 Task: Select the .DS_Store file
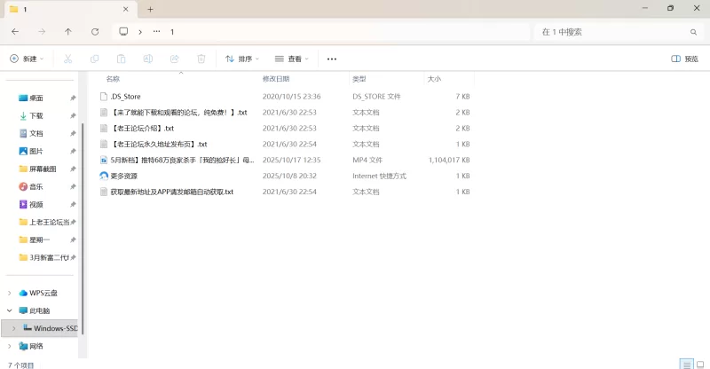[125, 96]
